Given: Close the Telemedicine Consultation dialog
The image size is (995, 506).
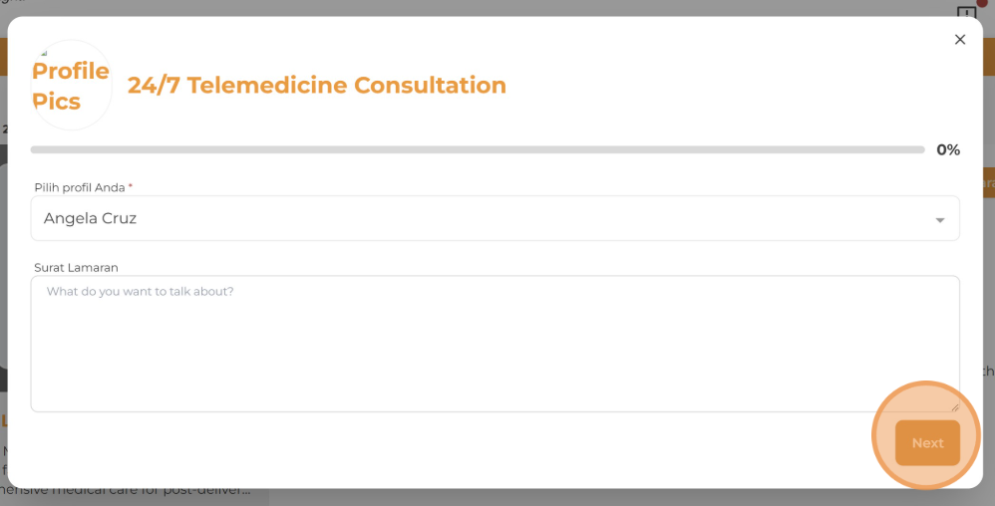Looking at the screenshot, I should coord(960,40).
